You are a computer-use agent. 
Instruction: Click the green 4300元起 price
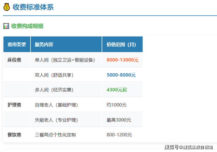point(117,90)
